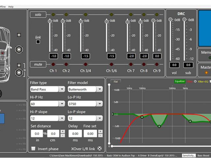The image size is (211, 158).
Task: Toggle the Invert phase checkbox
Action: click(33, 149)
